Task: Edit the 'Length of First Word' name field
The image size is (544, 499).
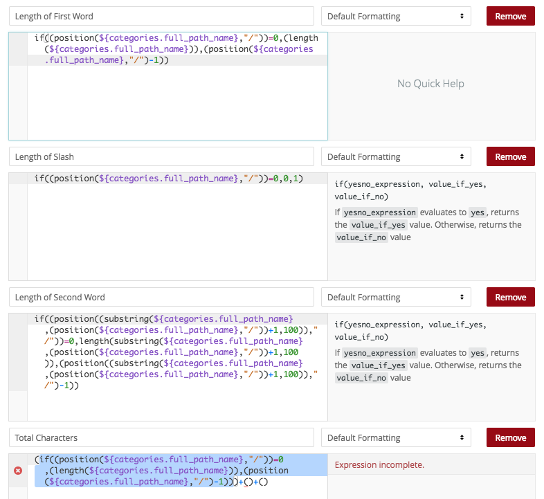Action: click(161, 16)
